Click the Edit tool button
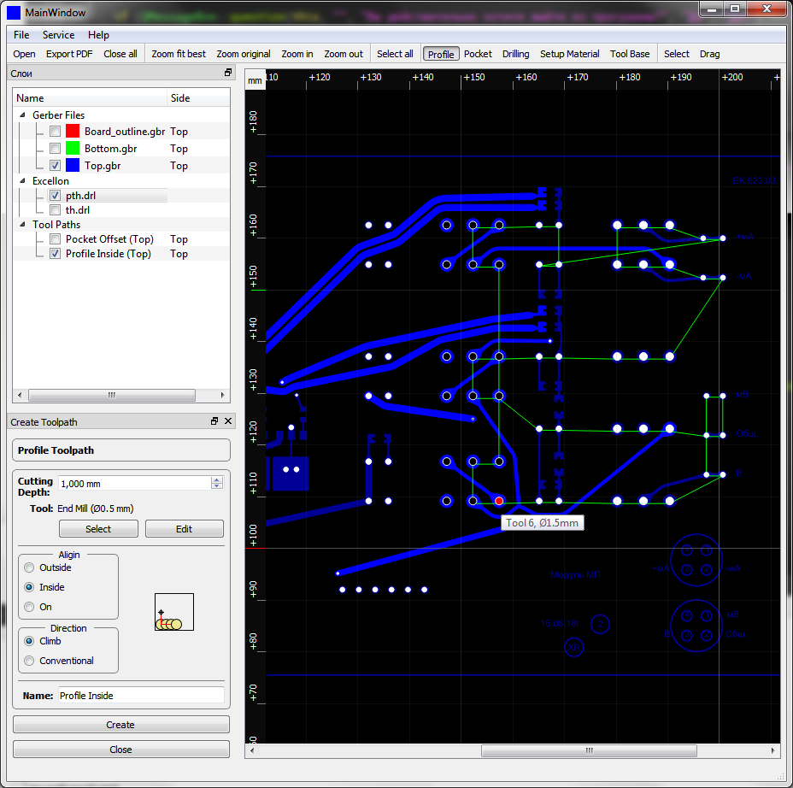The height and width of the screenshot is (788, 793). coord(184,528)
